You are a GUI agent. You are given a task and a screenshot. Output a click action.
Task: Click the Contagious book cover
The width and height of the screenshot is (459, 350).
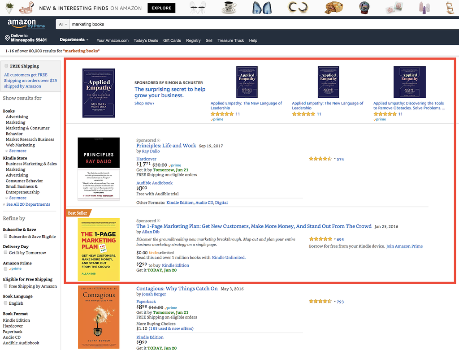99,317
